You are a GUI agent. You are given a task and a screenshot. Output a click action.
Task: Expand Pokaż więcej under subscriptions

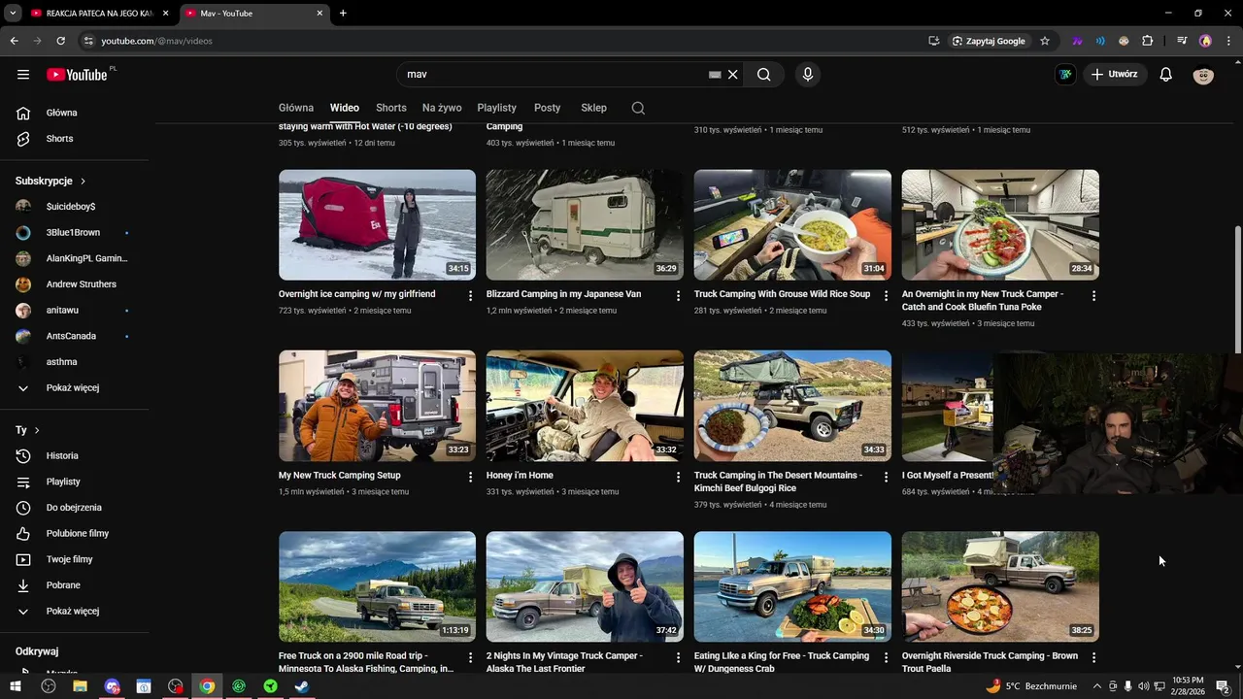point(74,387)
